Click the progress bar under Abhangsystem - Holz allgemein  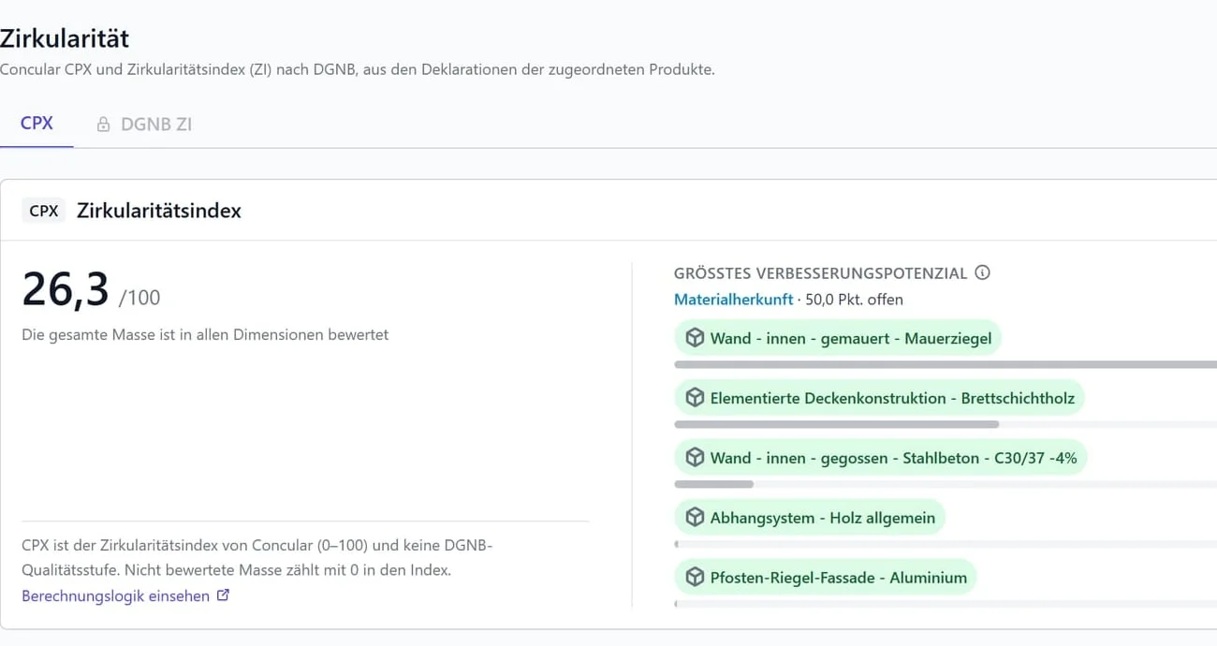[x=946, y=544]
